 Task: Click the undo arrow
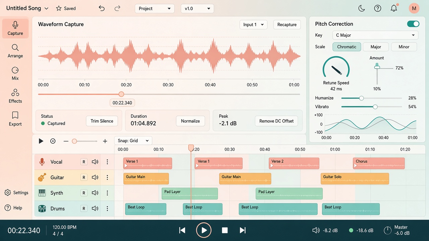tap(102, 8)
